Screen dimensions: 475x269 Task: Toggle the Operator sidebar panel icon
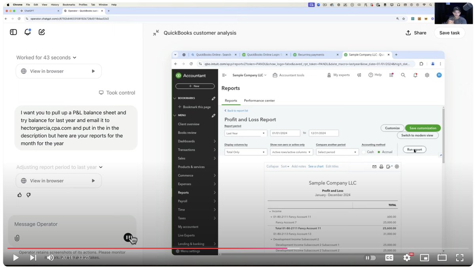[x=13, y=32]
